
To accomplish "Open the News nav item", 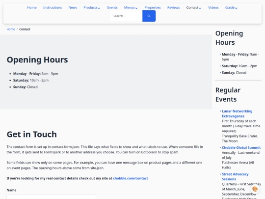I will click(73, 7).
